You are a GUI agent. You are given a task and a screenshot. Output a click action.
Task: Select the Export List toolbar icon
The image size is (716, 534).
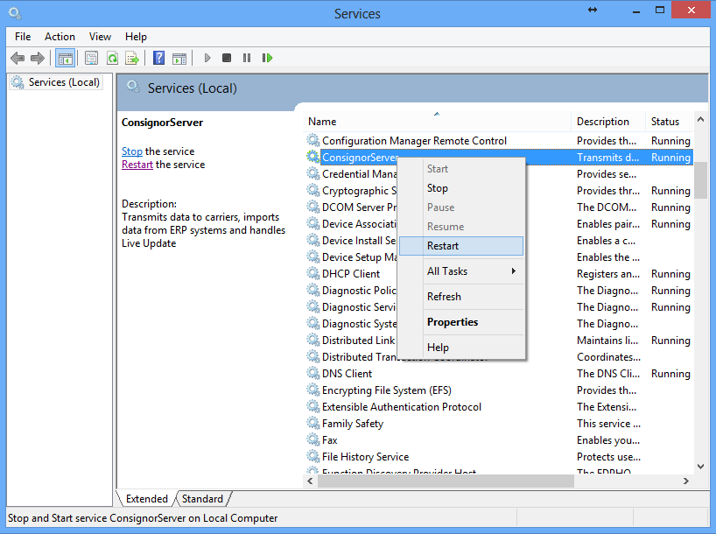(133, 58)
